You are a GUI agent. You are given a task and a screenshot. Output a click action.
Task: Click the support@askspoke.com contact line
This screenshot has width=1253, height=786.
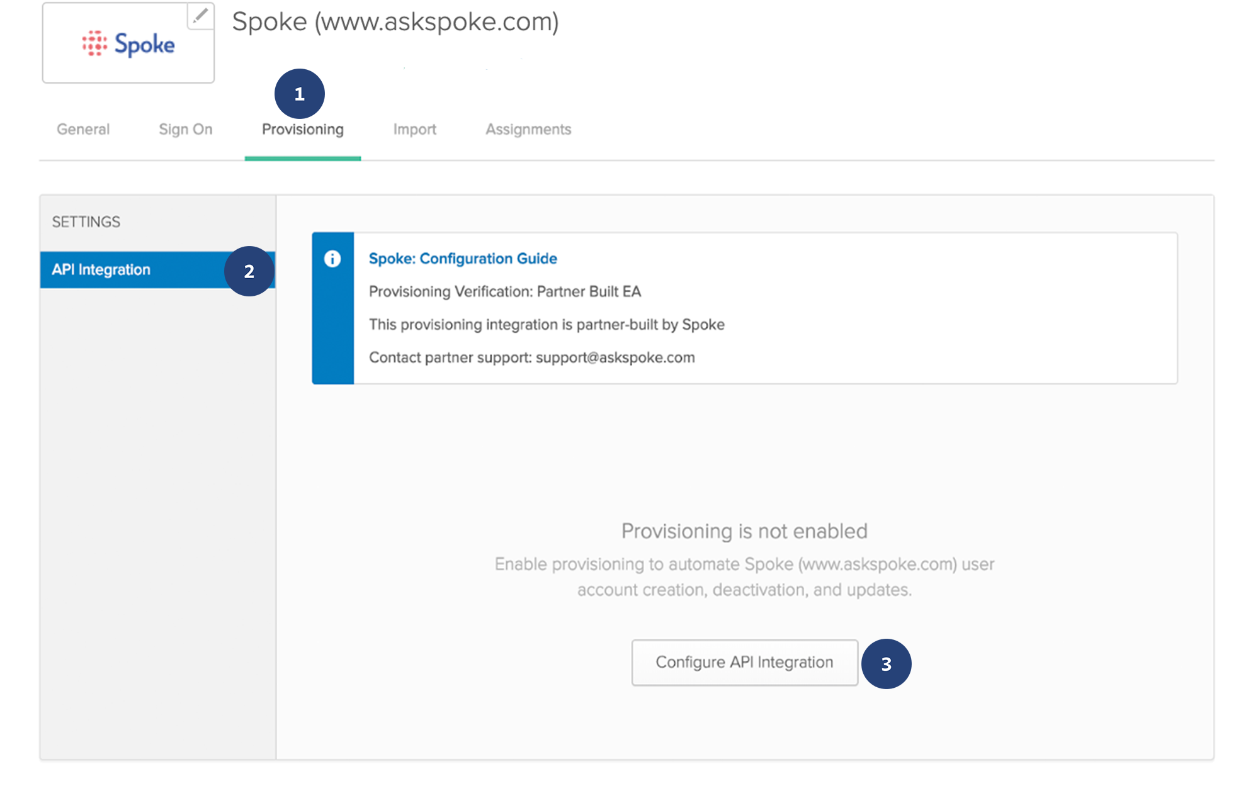[x=532, y=357]
